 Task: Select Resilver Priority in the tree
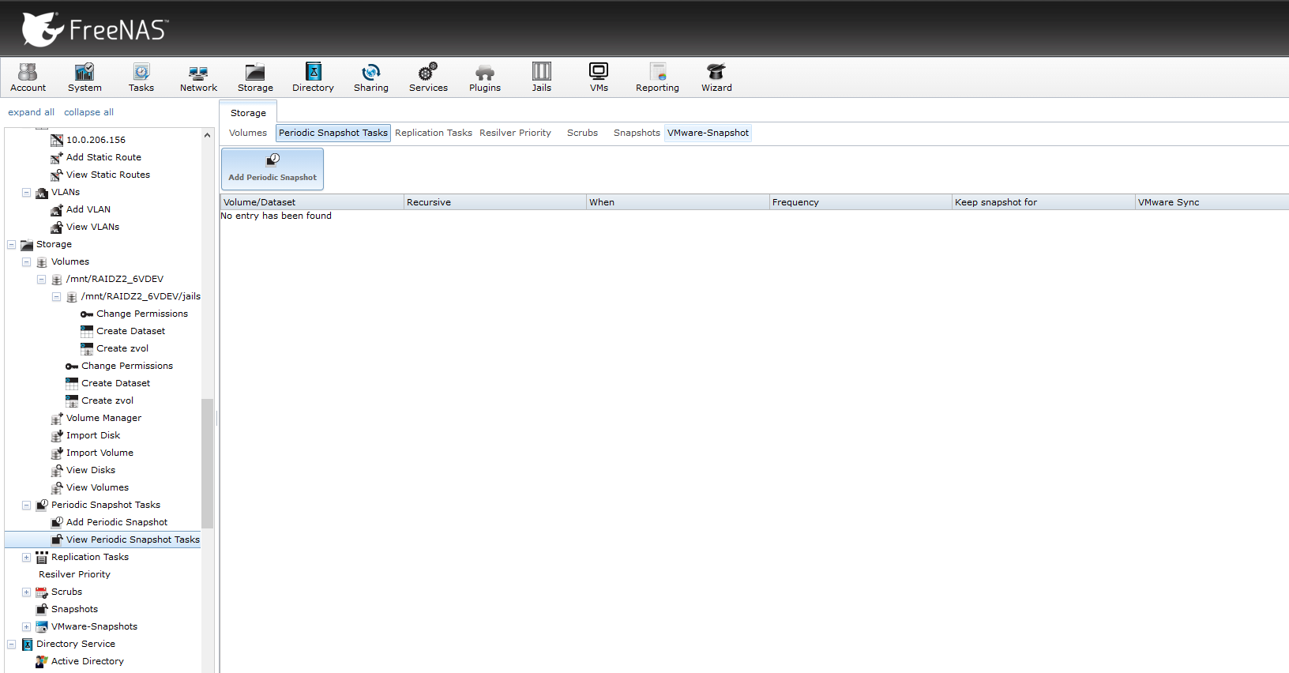(74, 574)
